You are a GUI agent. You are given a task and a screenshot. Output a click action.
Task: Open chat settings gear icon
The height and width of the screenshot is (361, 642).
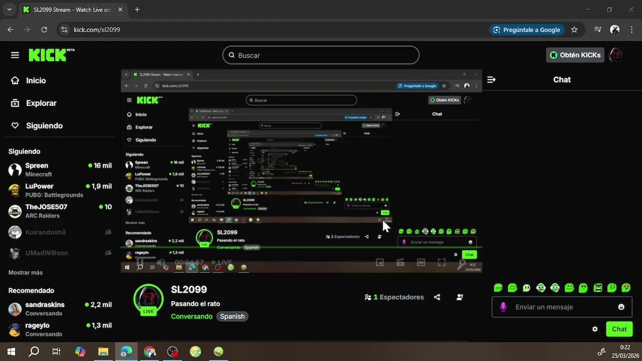[595, 329]
